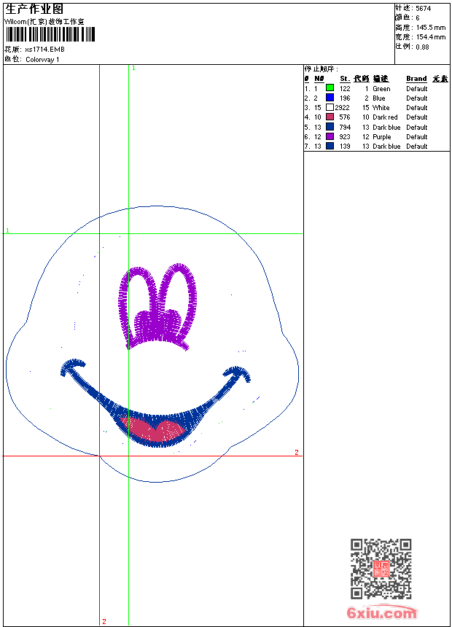Click the purple embroidered eyes on the design
The width and height of the screenshot is (452, 627).
[x=156, y=306]
